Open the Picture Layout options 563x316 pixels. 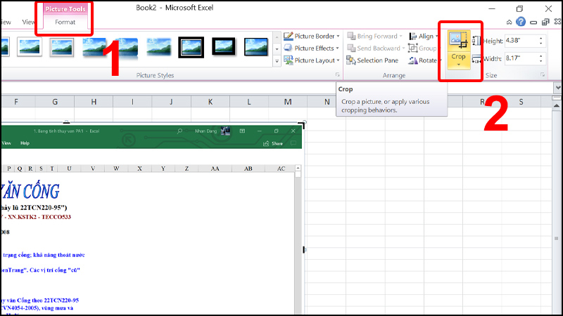click(x=312, y=60)
